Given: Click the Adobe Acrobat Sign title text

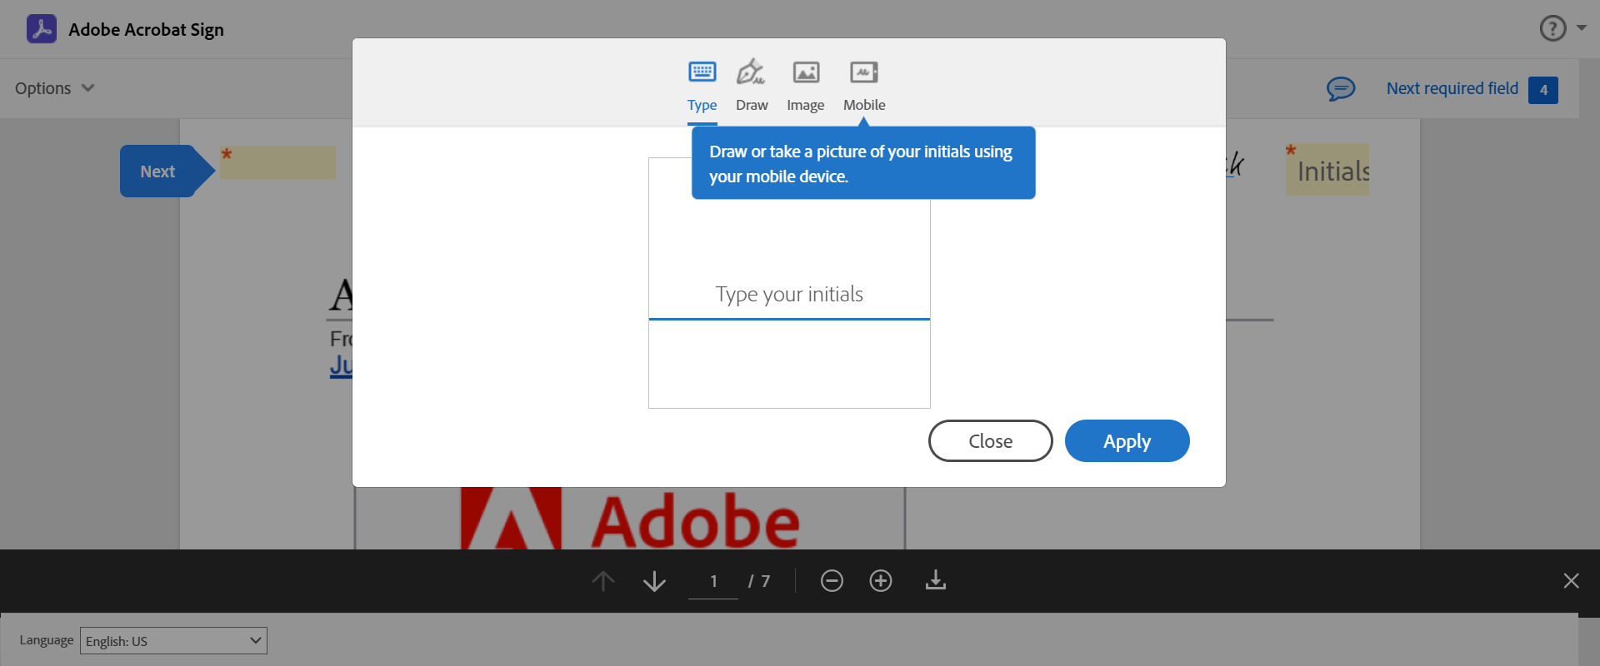Looking at the screenshot, I should [x=146, y=29].
